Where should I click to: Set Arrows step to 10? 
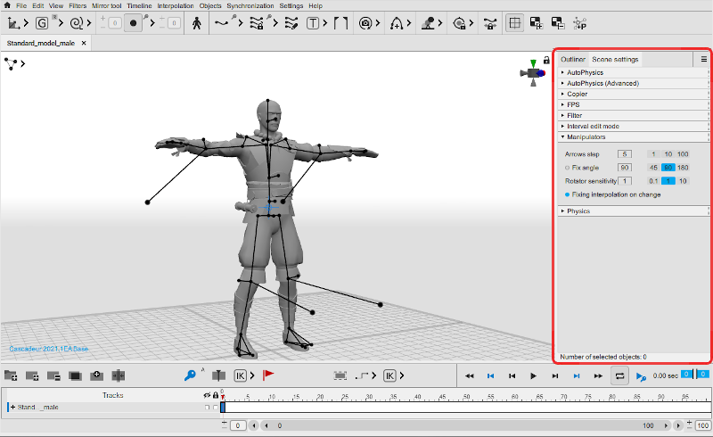668,154
